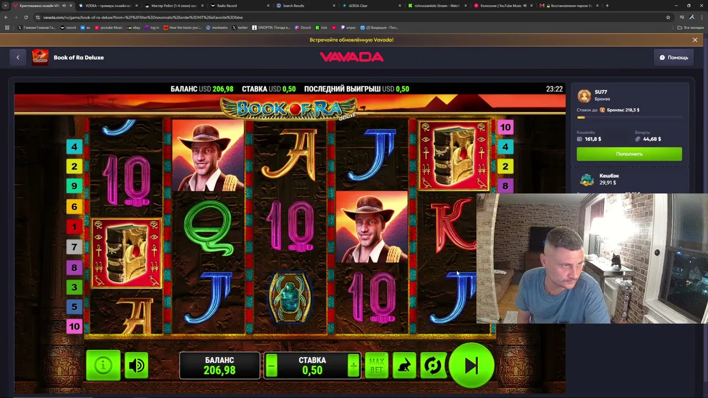Select payline 2 marker on the right side
The width and height of the screenshot is (708, 398).
(x=505, y=166)
